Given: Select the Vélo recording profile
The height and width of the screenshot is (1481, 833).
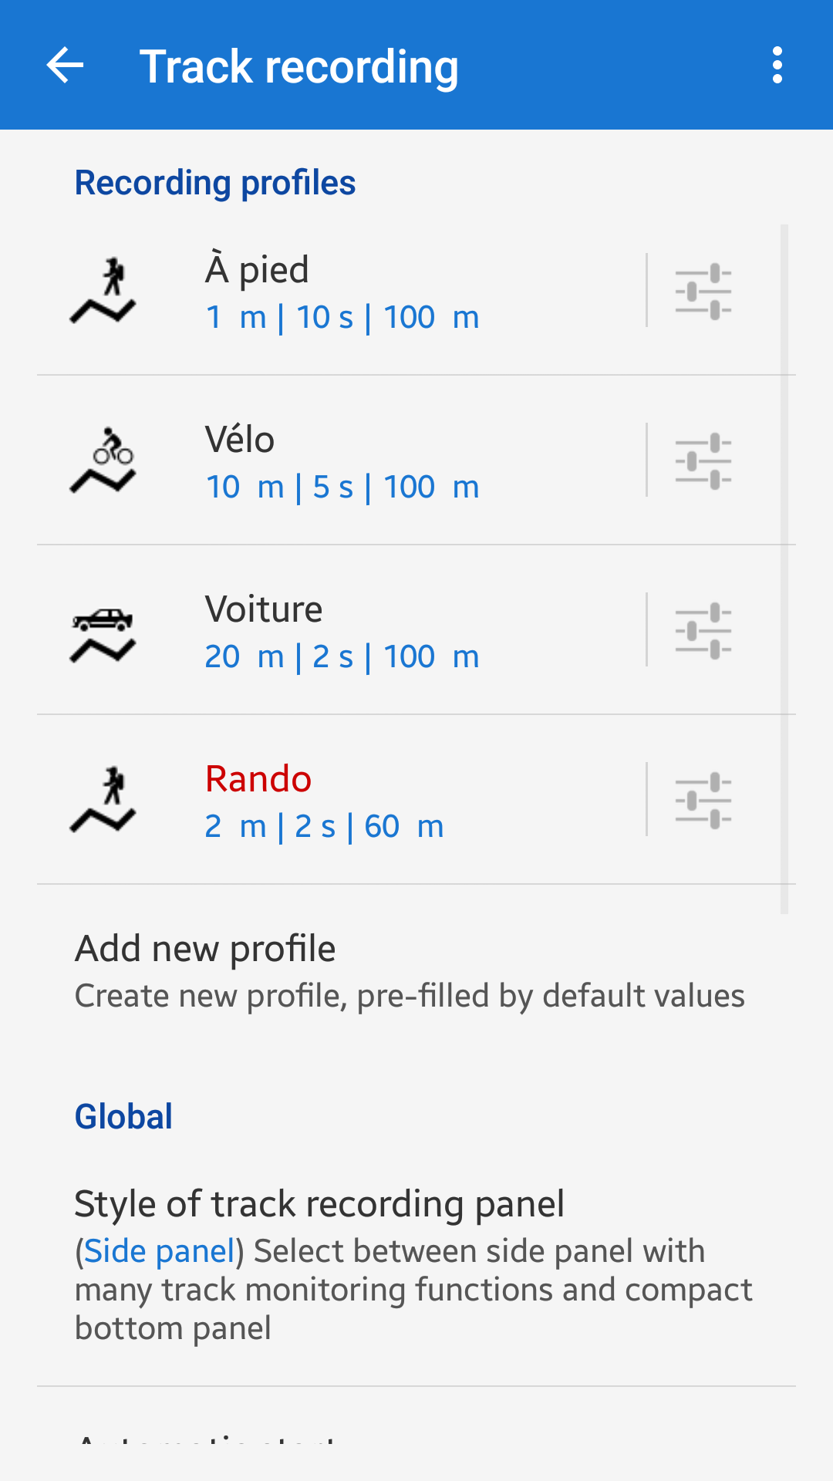Looking at the screenshot, I should click(x=342, y=462).
